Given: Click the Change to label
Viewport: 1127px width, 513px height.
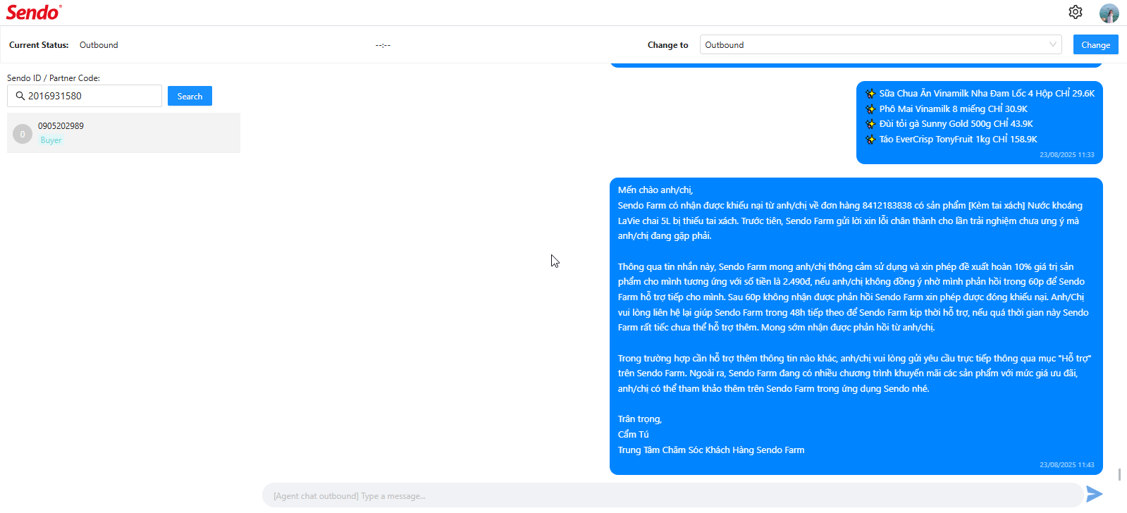Looking at the screenshot, I should [667, 45].
